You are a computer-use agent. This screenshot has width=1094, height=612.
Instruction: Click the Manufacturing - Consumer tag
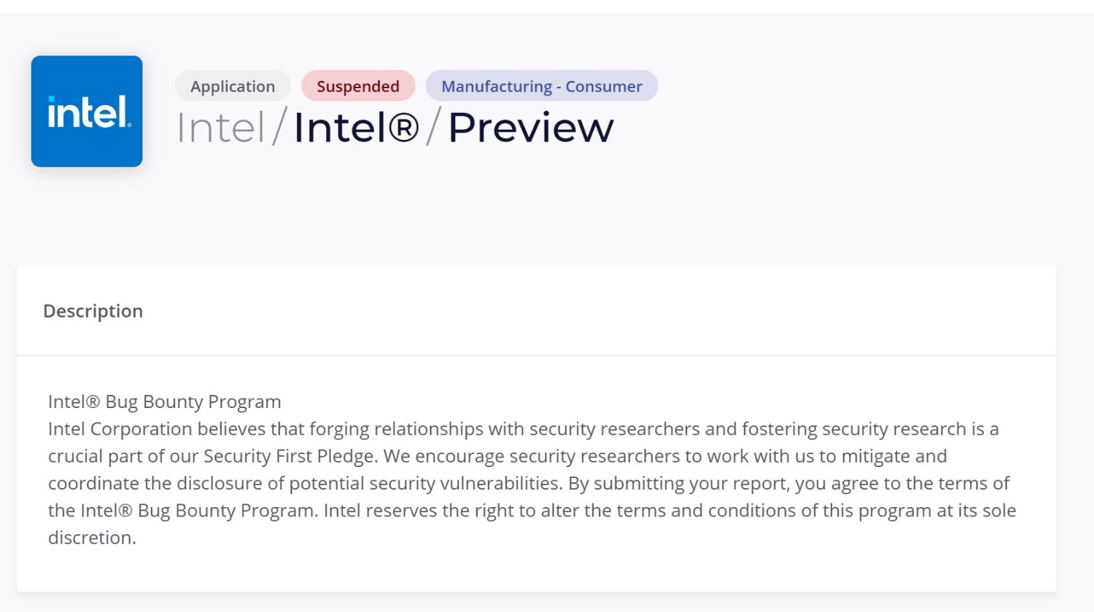coord(542,86)
